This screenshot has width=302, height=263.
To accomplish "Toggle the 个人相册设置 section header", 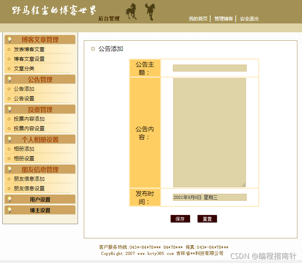I will click(x=40, y=139).
